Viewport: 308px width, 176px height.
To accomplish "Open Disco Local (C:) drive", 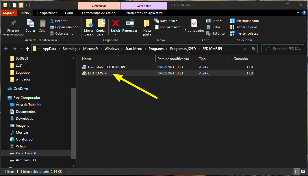I will point(27,153).
